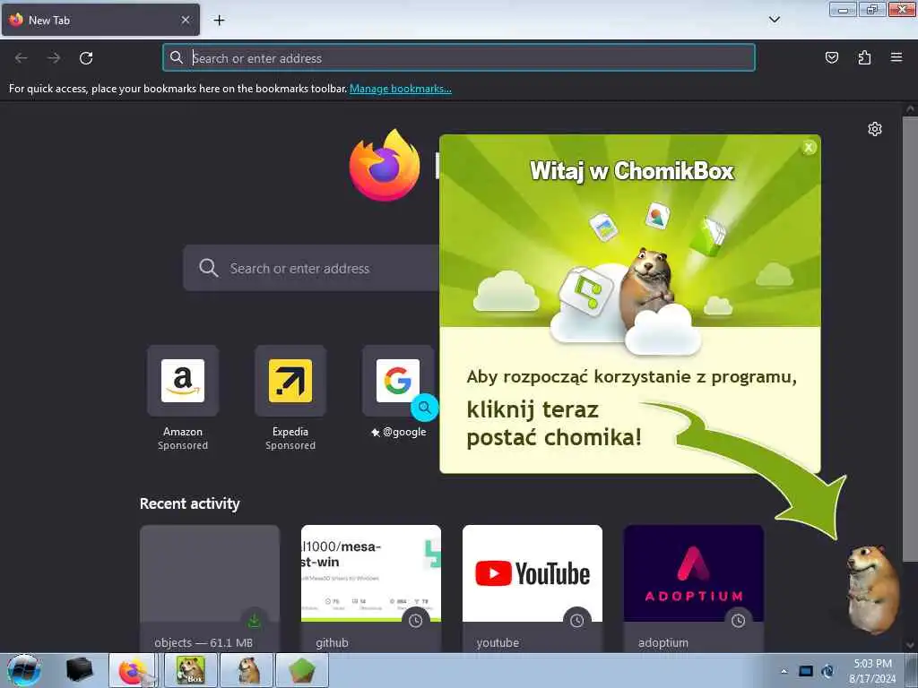
Task: Click the page search box in center
Action: 311,268
